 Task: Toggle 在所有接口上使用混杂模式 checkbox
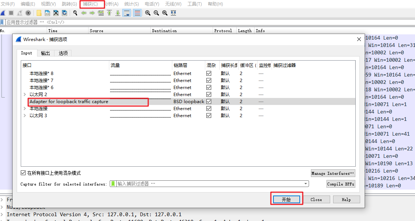(x=23, y=173)
